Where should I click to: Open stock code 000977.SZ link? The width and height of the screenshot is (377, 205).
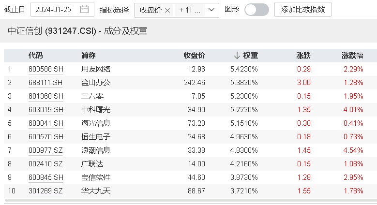click(45, 150)
